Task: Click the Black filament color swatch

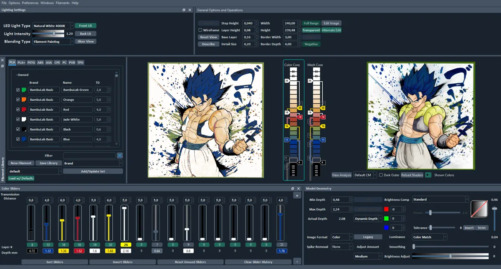Action: click(24, 130)
